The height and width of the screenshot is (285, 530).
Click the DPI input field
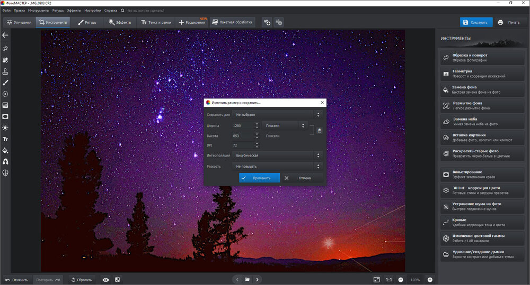coord(243,145)
